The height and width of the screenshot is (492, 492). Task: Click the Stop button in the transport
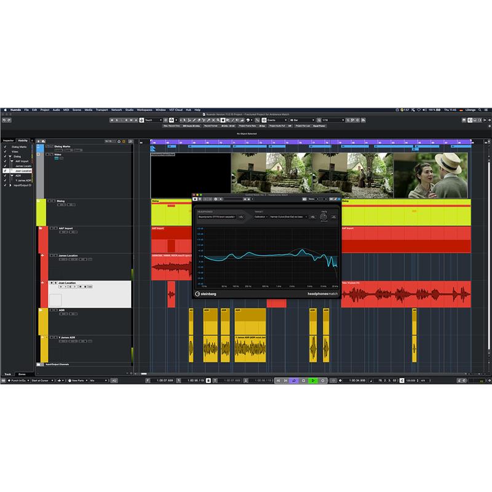click(303, 381)
